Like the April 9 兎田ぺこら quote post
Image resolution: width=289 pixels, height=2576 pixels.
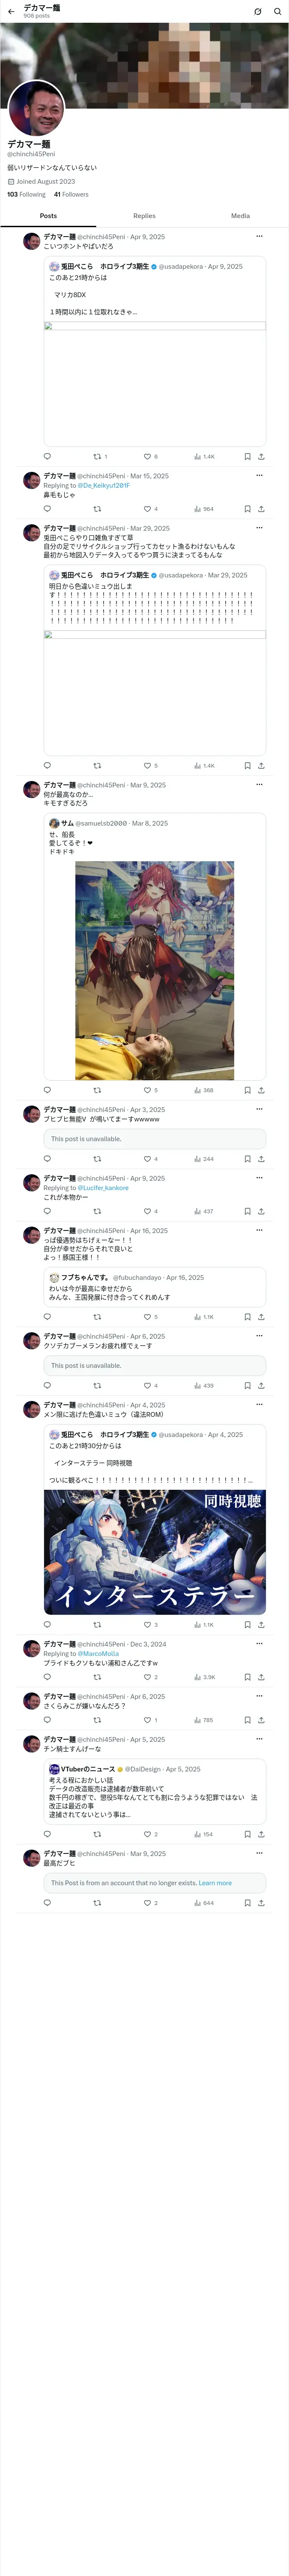tap(147, 456)
